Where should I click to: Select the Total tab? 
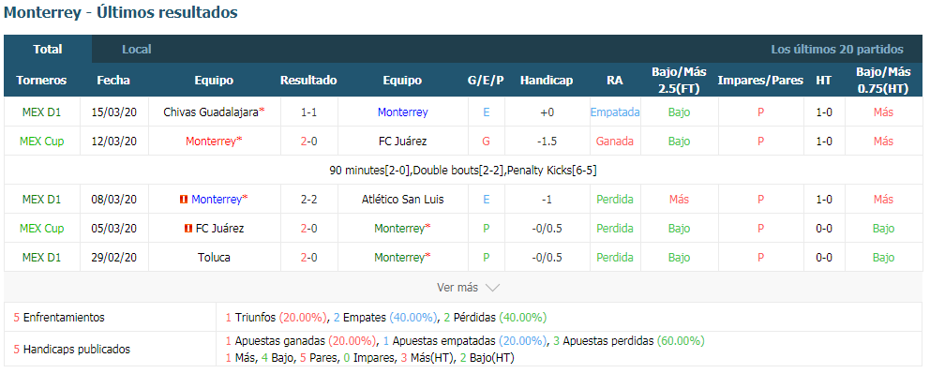point(48,50)
